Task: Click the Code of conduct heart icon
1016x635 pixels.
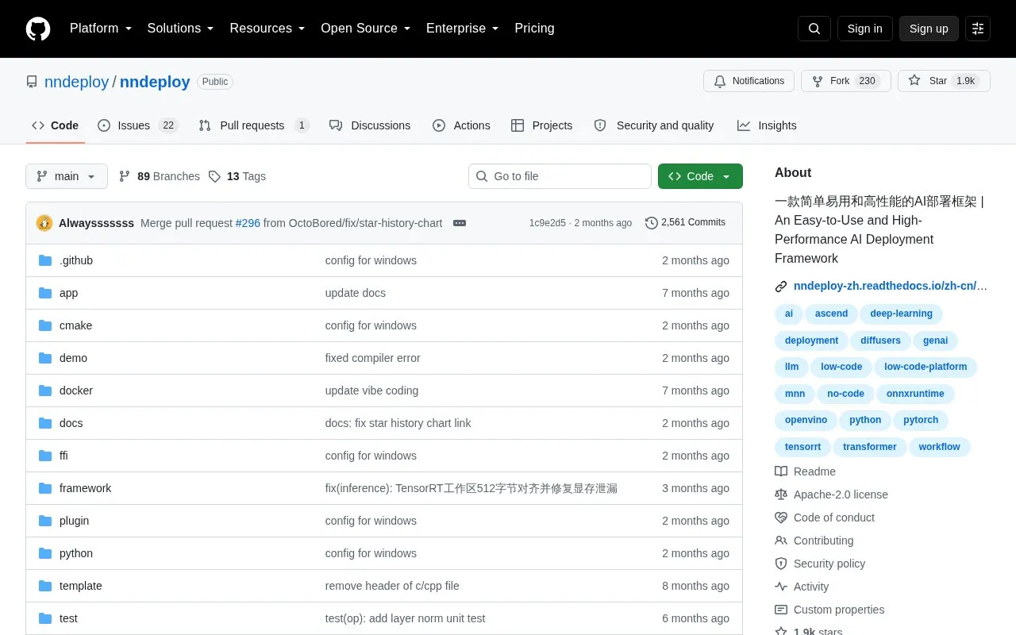Action: pyautogui.click(x=781, y=518)
